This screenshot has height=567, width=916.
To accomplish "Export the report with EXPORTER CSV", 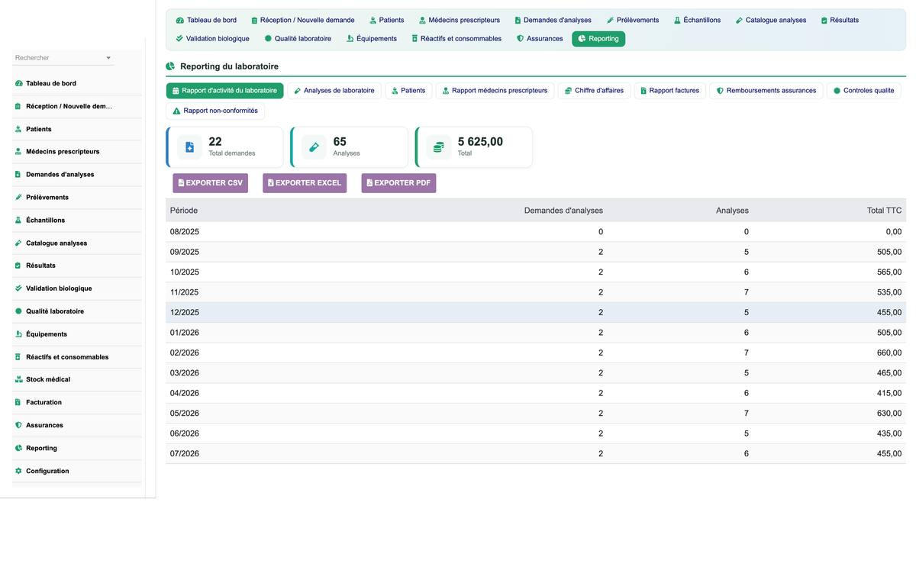I will point(210,183).
